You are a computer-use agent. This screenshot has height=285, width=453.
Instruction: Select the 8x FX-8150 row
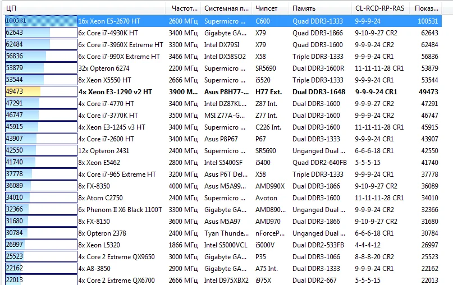223,222
